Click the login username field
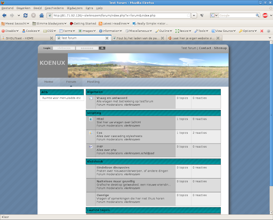The image size is (273, 220). (64, 48)
